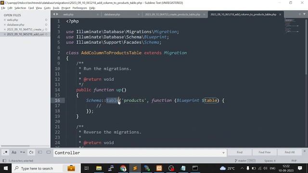Toggle highlight matches option
Image resolution: width=308 pixels, height=173 pixels.
click(x=49, y=152)
